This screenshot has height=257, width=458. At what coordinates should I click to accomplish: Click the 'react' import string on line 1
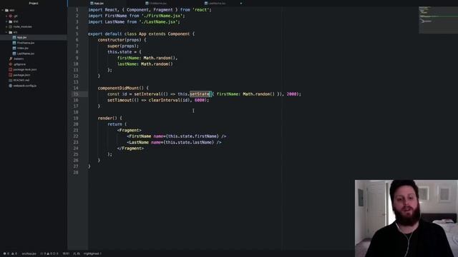coord(200,9)
